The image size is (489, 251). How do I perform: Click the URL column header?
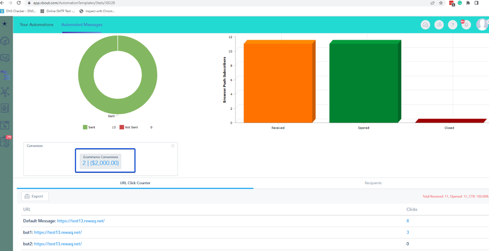[x=27, y=209]
